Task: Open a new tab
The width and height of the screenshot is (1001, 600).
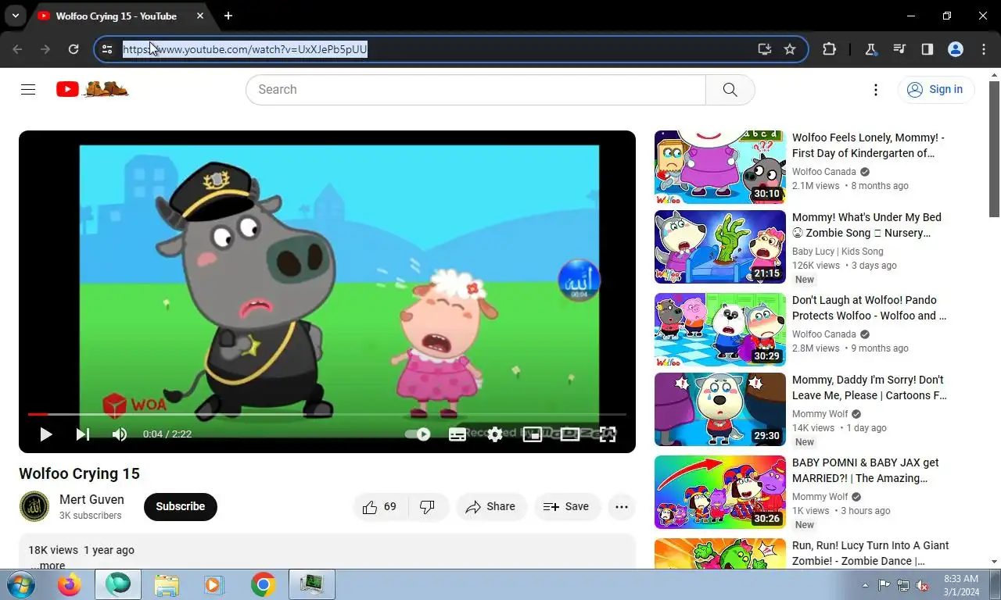Action: coord(228,16)
